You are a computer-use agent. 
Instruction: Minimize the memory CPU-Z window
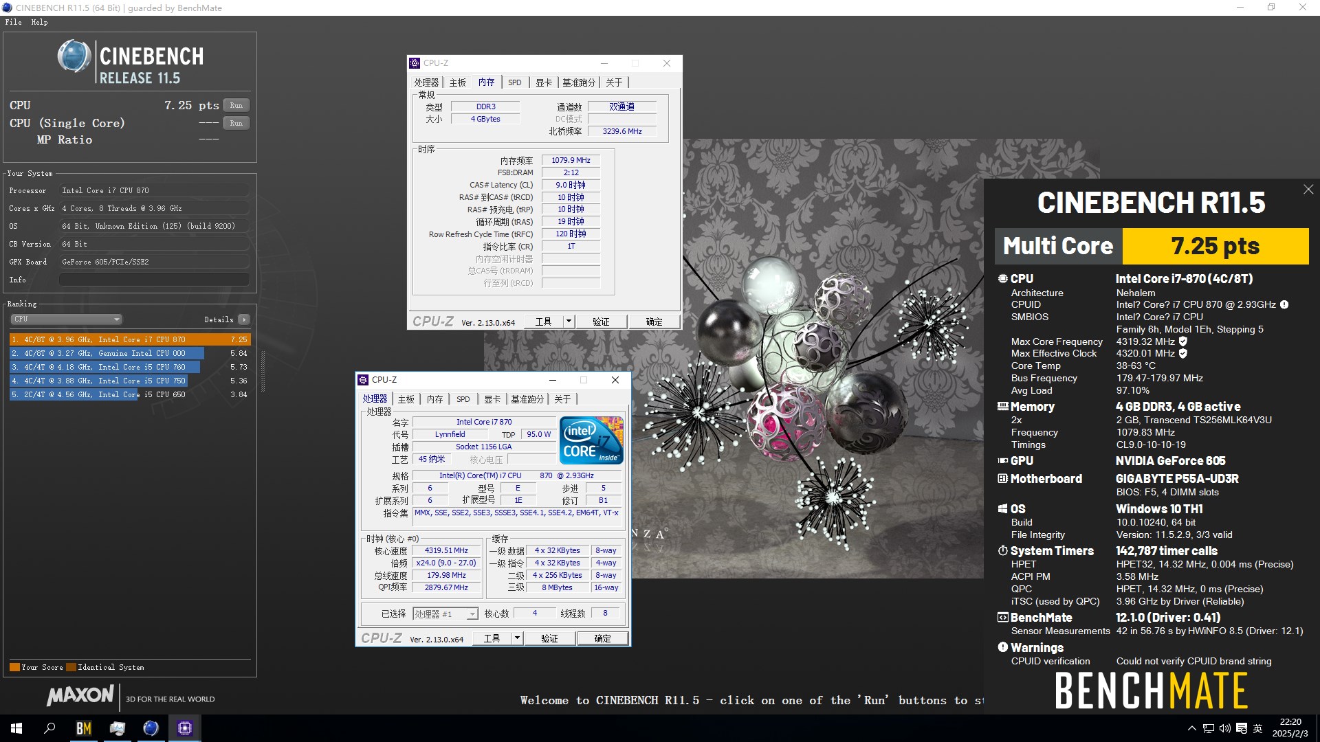point(604,63)
